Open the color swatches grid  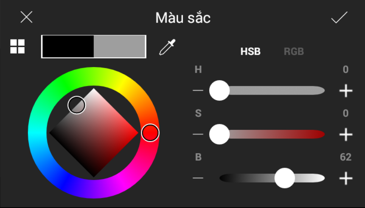pos(17,47)
